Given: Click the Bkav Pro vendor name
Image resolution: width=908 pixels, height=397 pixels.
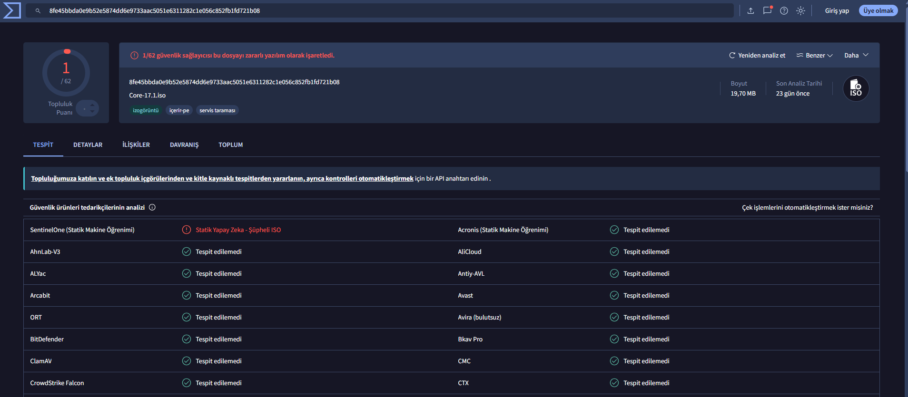Looking at the screenshot, I should click(x=470, y=339).
